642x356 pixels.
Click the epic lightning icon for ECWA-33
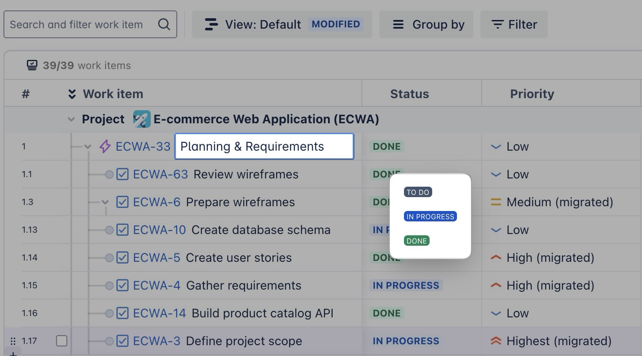105,146
